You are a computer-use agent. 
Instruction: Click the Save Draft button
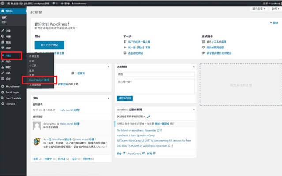tap(124, 98)
